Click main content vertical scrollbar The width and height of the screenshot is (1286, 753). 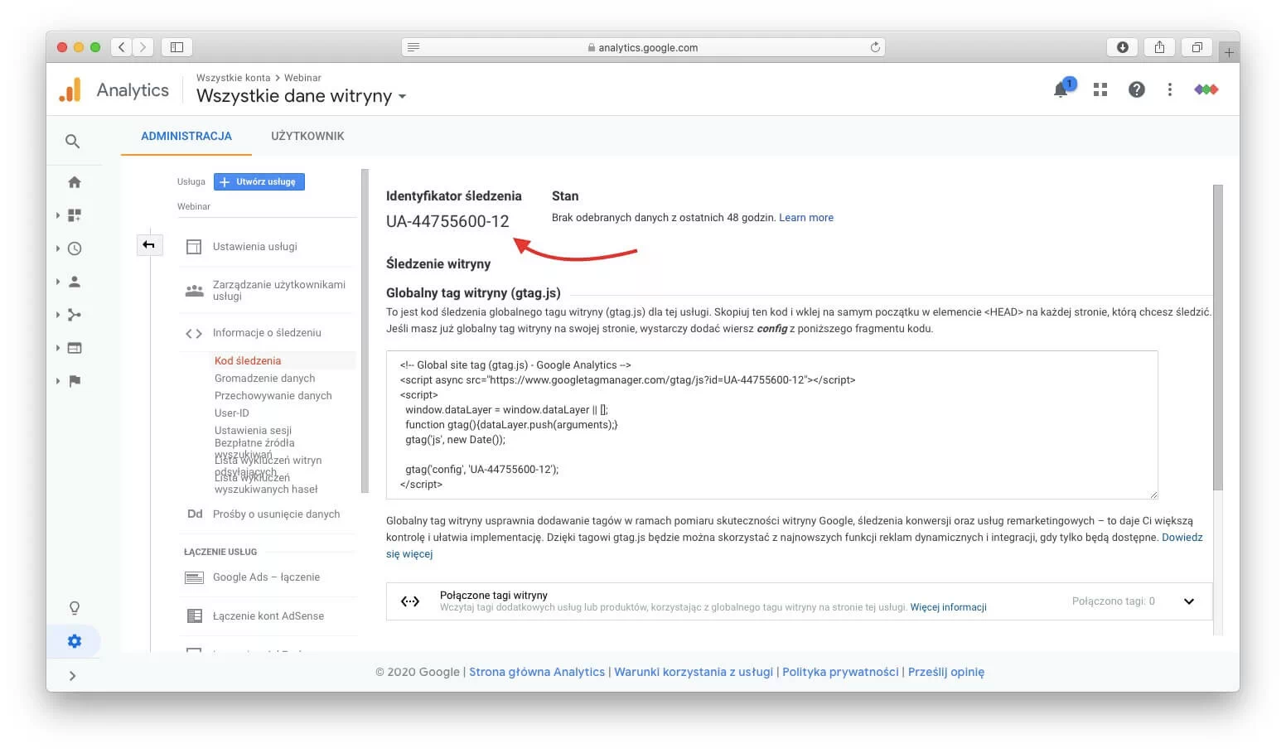click(1217, 336)
